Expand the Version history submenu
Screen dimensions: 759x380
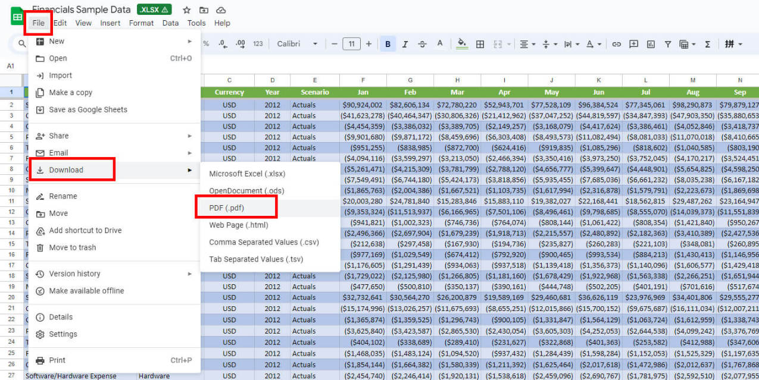(x=114, y=274)
